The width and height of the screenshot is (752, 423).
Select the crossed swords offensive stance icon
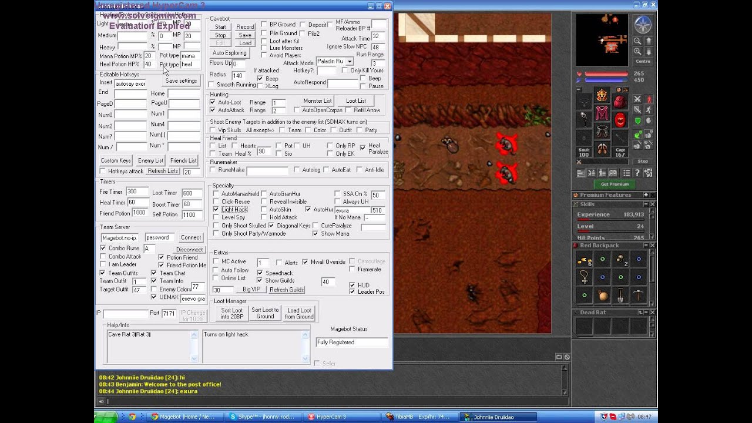tap(637, 99)
